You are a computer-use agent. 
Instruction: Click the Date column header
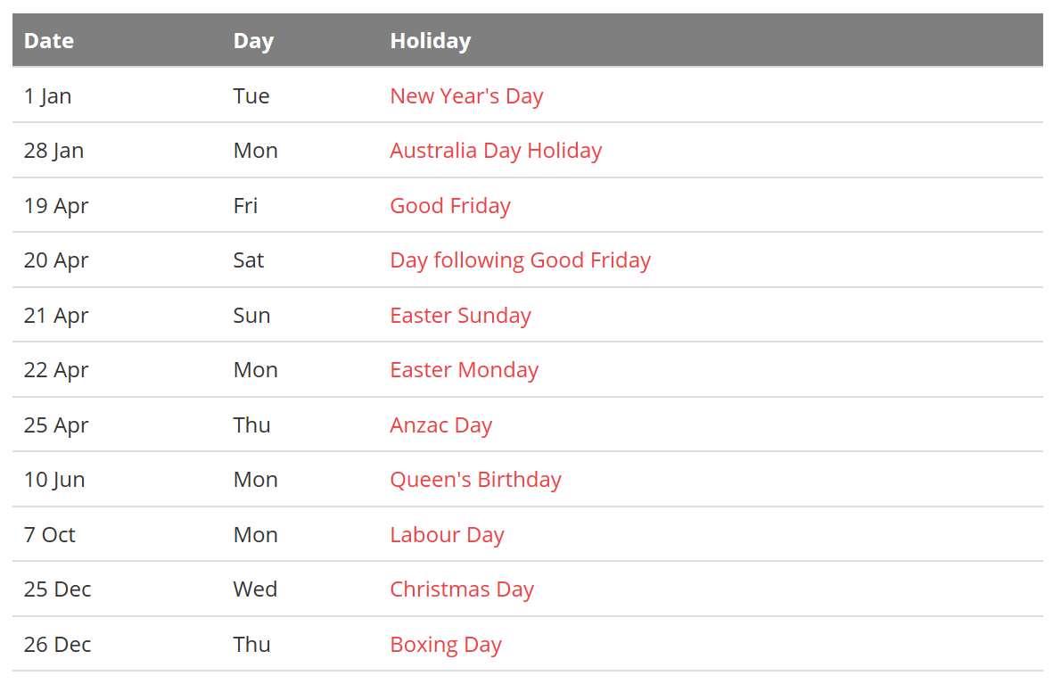(x=49, y=41)
